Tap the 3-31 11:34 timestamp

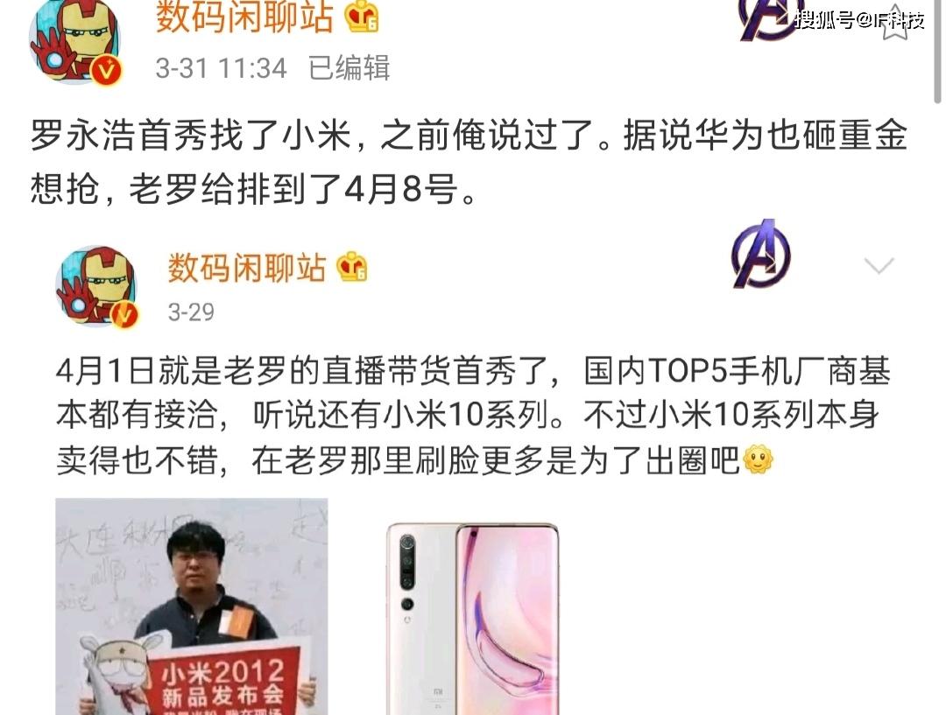pyautogui.click(x=221, y=68)
